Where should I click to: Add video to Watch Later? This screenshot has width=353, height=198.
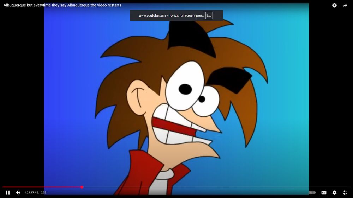334,5
